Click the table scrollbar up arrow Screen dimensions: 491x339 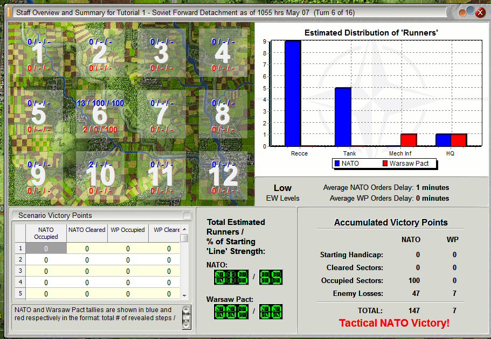[184, 229]
